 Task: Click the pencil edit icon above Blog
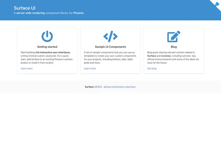click(173, 37)
